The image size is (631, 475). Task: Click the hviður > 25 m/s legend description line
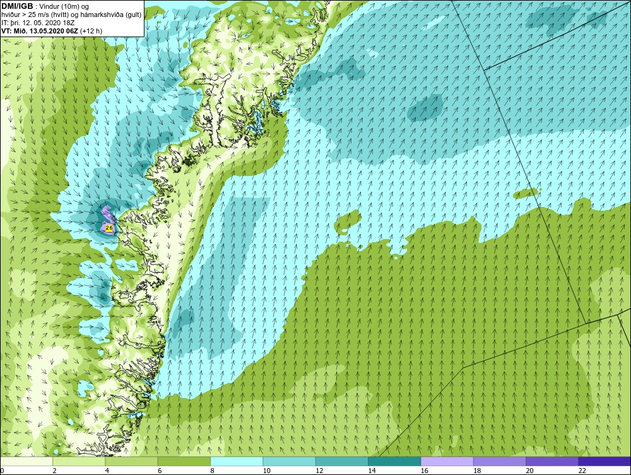[x=71, y=15]
